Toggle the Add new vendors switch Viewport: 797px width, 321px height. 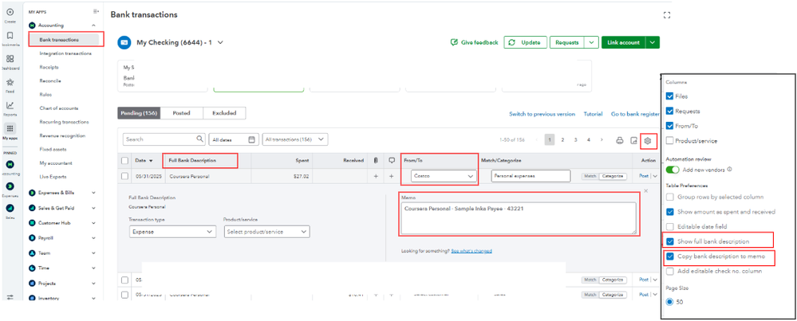click(x=673, y=170)
